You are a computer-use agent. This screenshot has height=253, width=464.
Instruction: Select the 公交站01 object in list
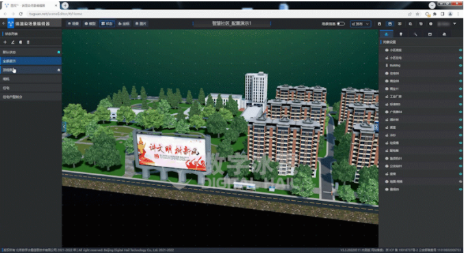pyautogui.click(x=396, y=166)
